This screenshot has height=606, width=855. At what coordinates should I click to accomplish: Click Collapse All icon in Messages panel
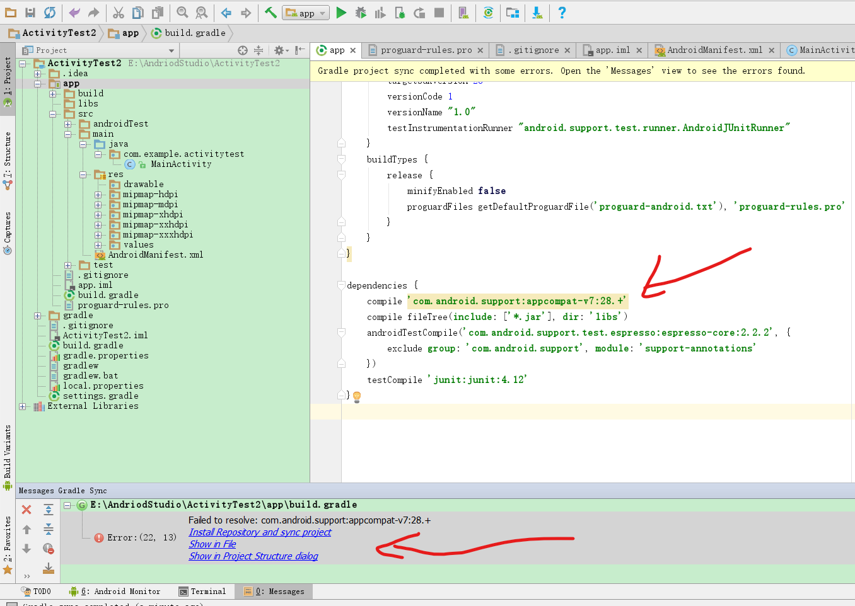pos(49,529)
